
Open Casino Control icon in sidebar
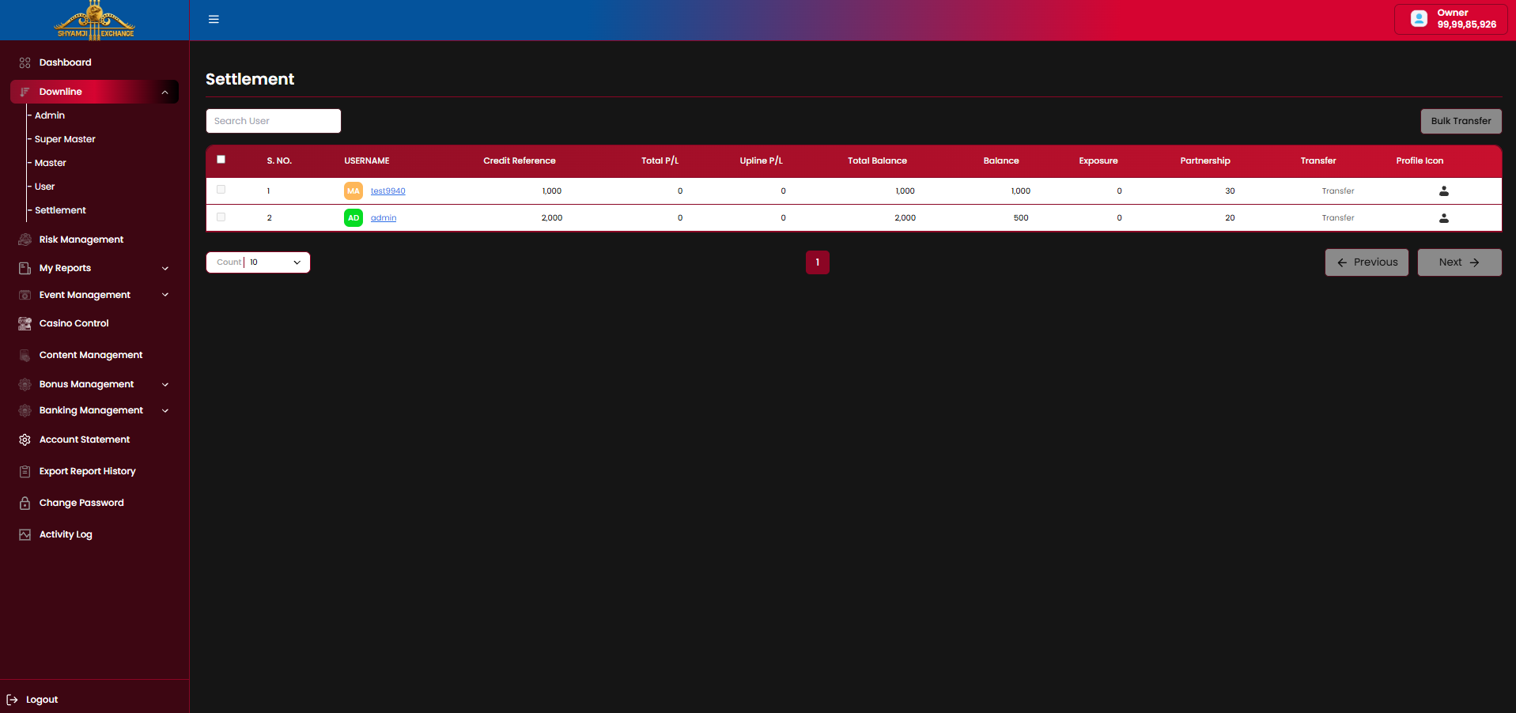click(x=25, y=323)
